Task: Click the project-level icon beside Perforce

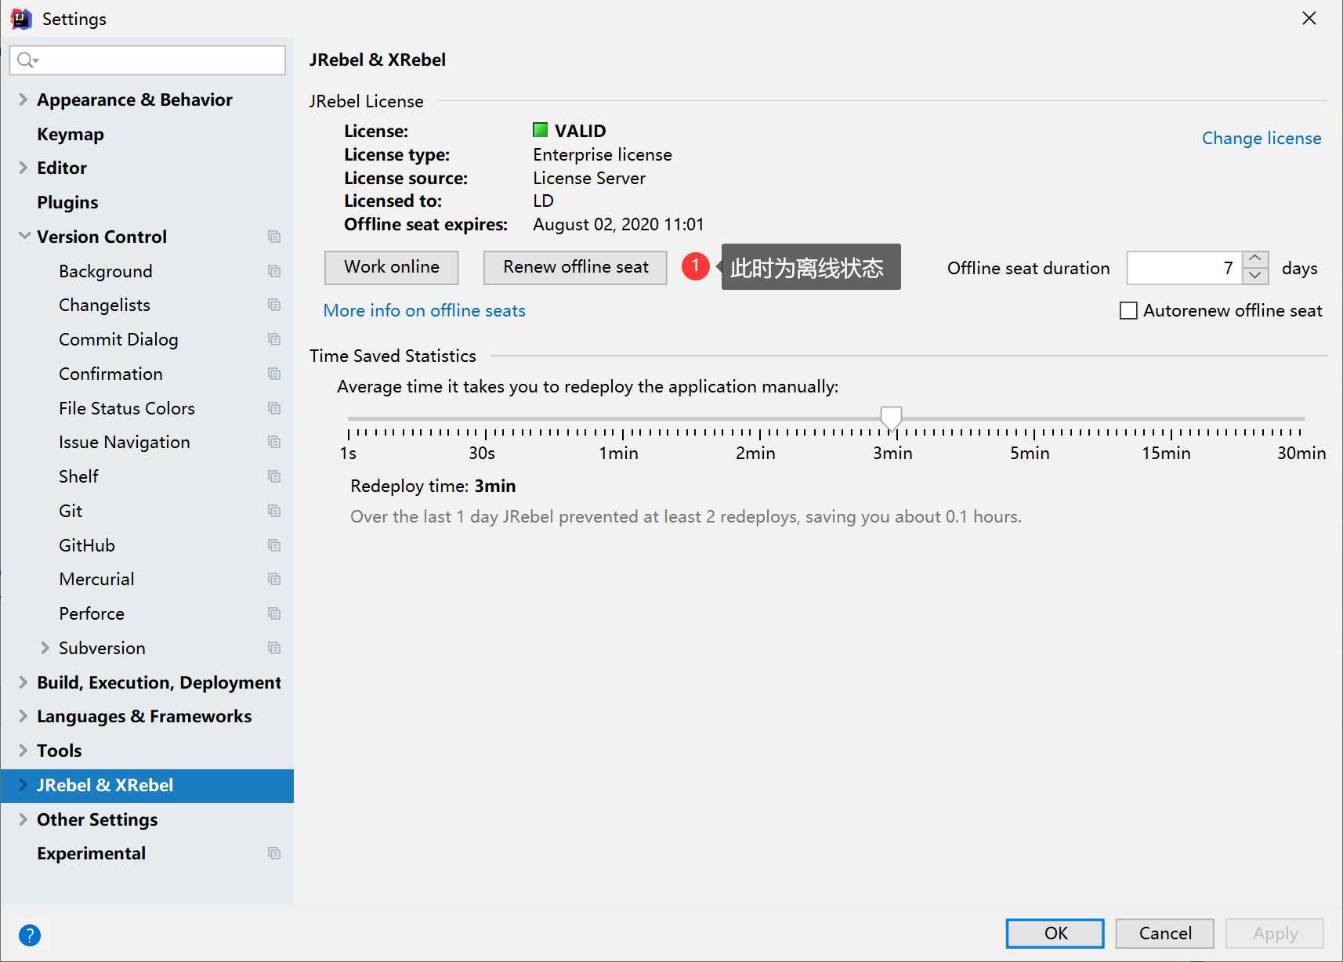Action: pyautogui.click(x=274, y=613)
